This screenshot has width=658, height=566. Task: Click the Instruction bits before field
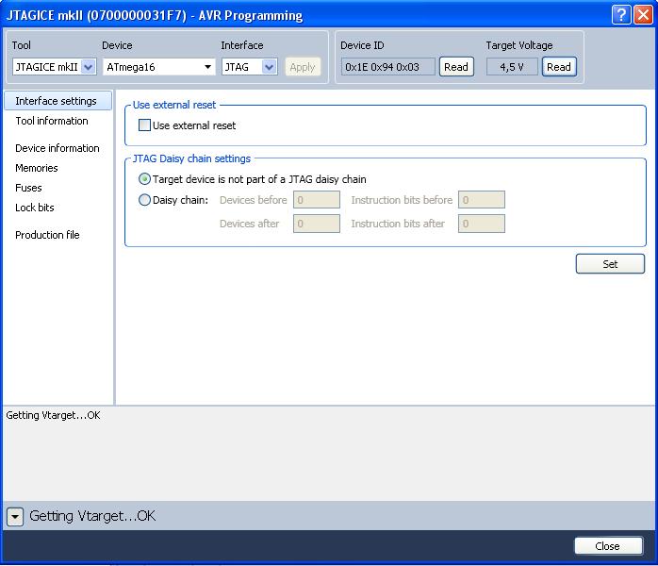[482, 200]
